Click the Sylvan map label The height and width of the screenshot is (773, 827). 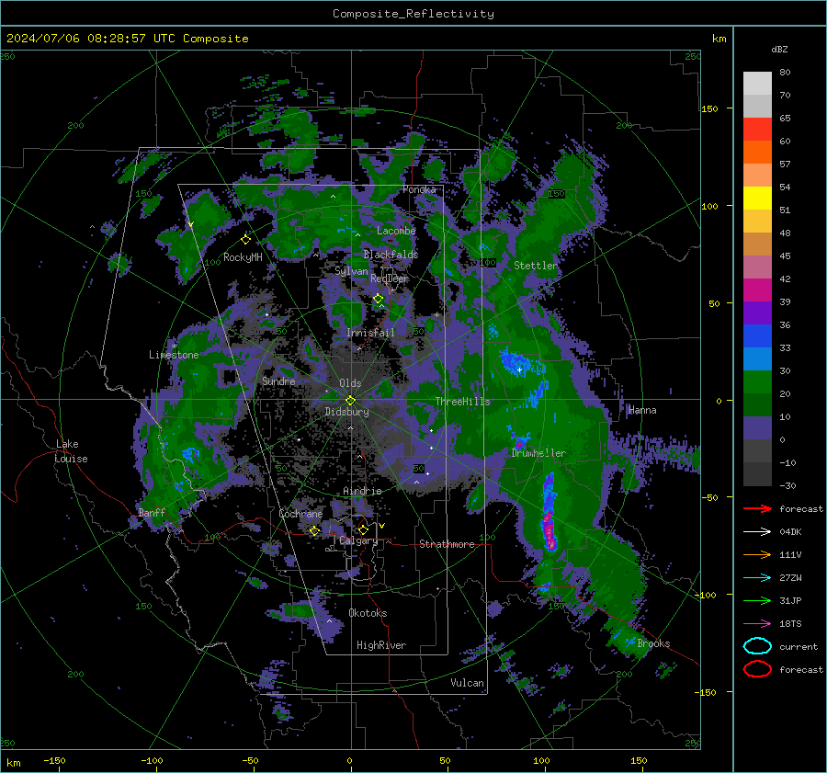[x=351, y=271]
